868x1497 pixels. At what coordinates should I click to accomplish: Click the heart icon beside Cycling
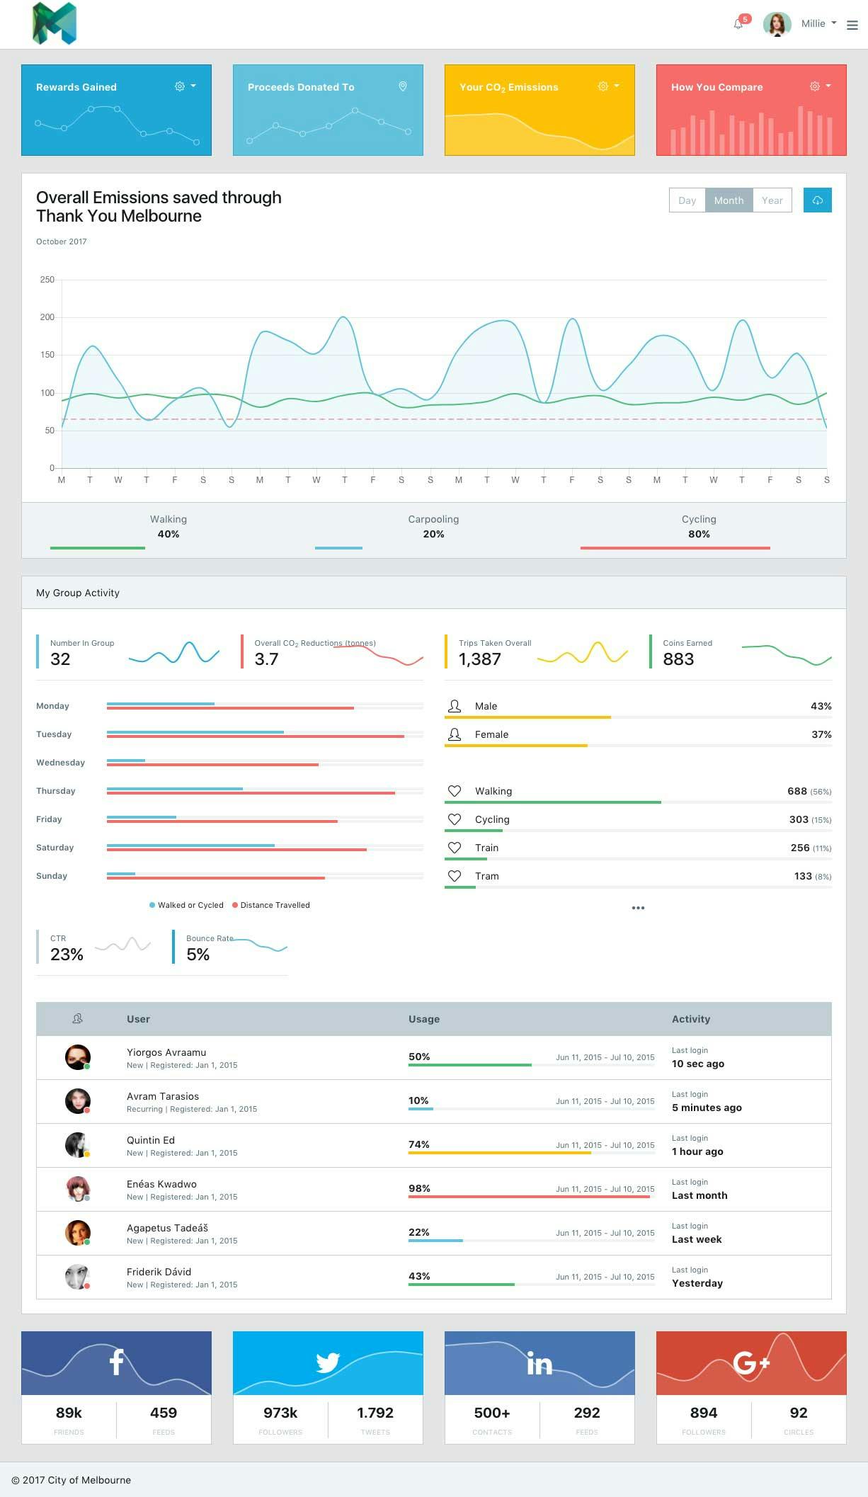455,819
